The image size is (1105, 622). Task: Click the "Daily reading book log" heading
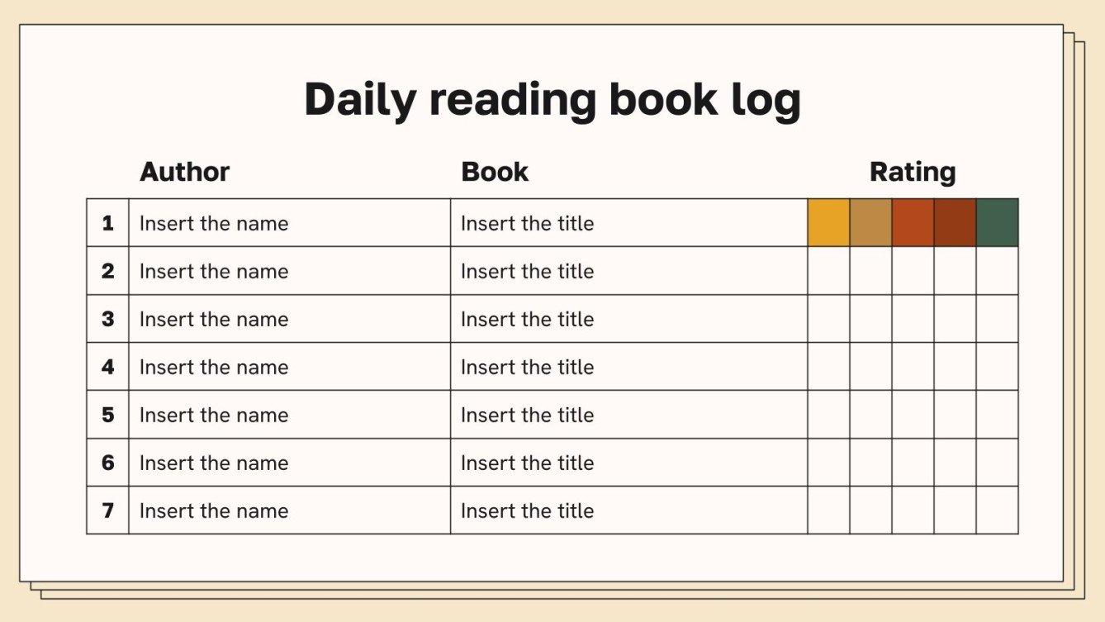552,99
